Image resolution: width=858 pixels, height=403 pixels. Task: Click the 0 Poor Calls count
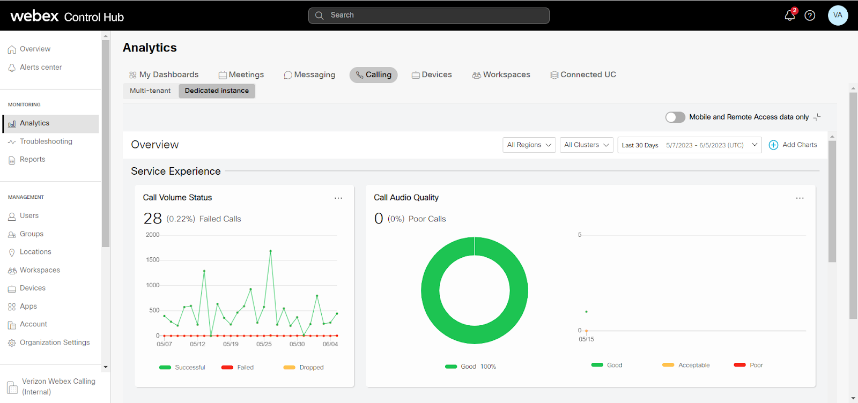click(379, 219)
